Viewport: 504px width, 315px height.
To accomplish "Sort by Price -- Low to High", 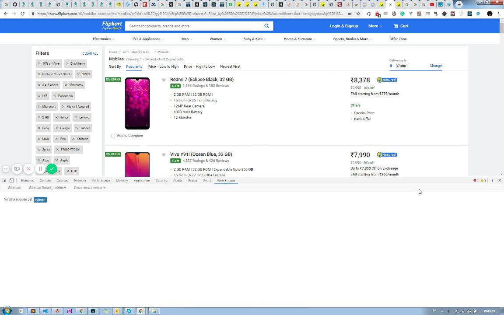I will click(x=163, y=66).
